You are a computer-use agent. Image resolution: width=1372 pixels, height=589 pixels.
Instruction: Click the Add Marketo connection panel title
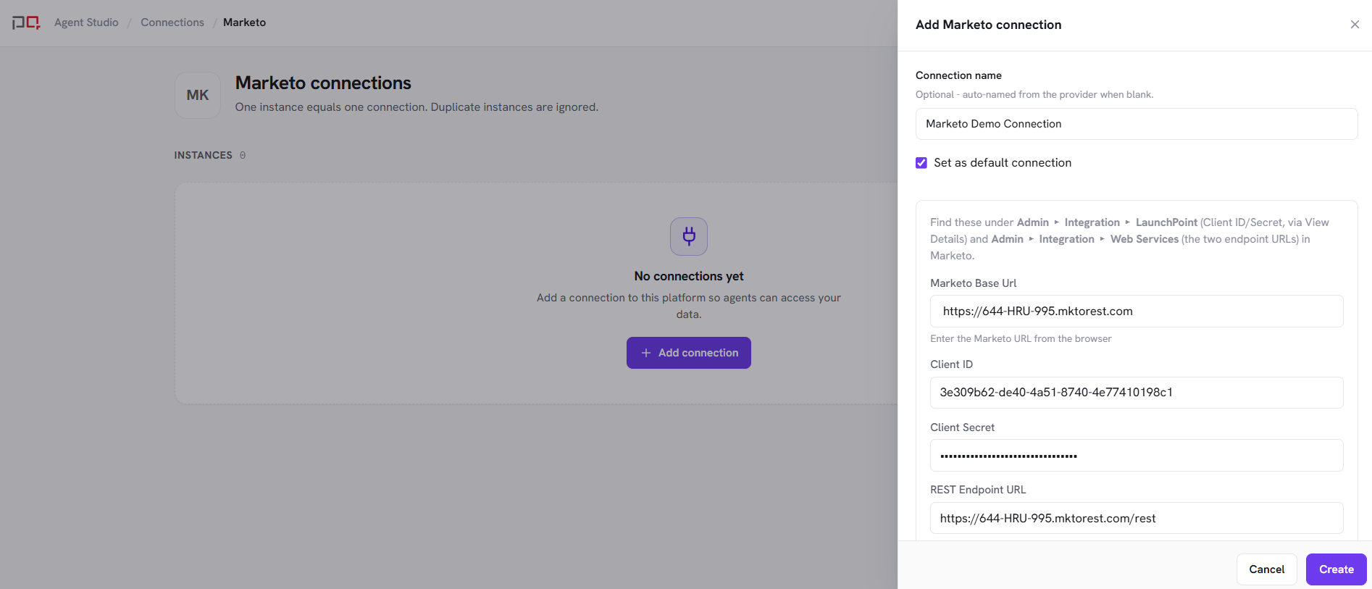click(988, 25)
